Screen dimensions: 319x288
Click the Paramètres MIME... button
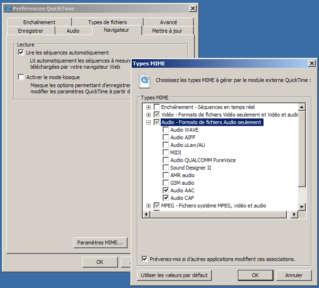click(100, 243)
